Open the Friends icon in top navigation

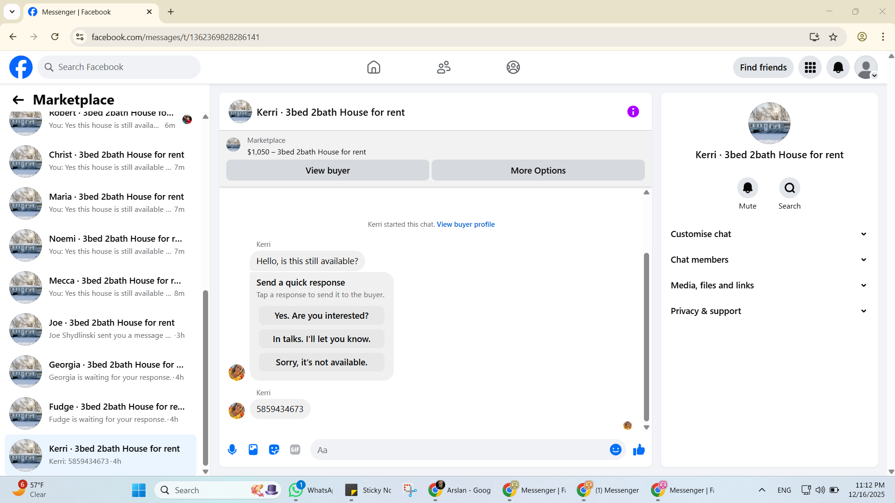443,67
